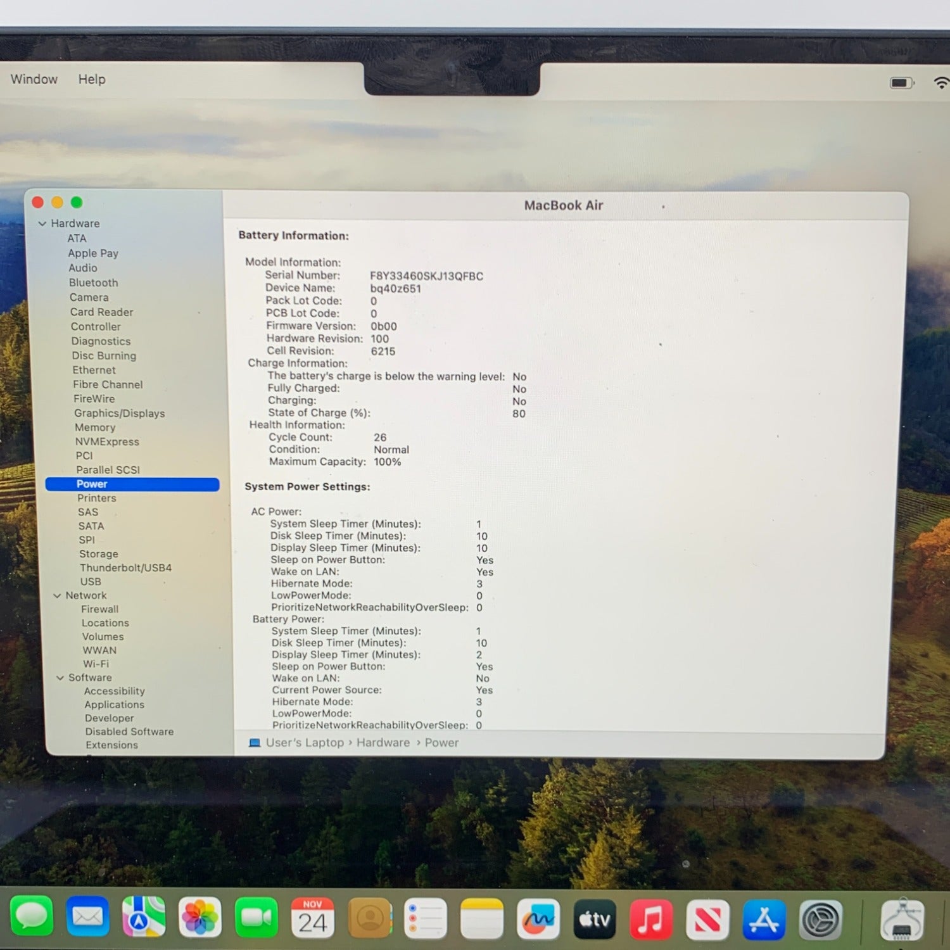Select Graphics/Displays in sidebar

point(119,414)
